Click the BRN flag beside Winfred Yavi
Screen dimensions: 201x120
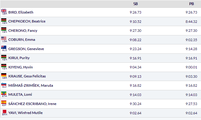click(4, 112)
